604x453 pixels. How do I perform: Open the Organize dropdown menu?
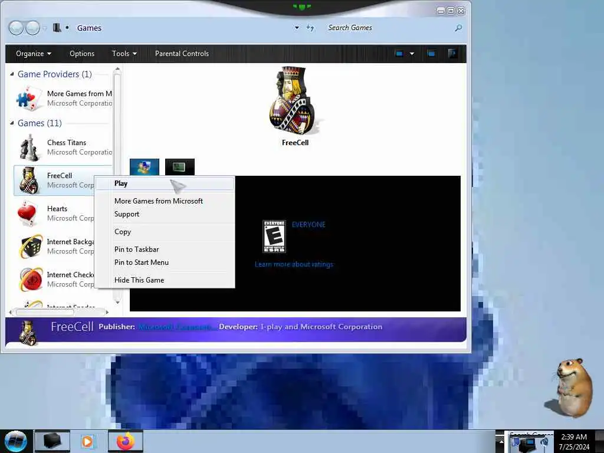click(x=34, y=54)
